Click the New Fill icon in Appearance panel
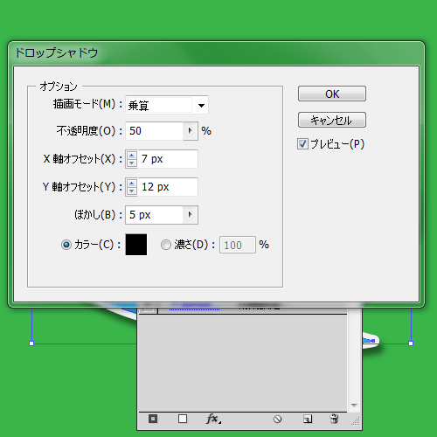437x437 pixels. pos(183,419)
